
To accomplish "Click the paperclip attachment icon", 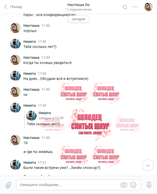I will 8,185.
